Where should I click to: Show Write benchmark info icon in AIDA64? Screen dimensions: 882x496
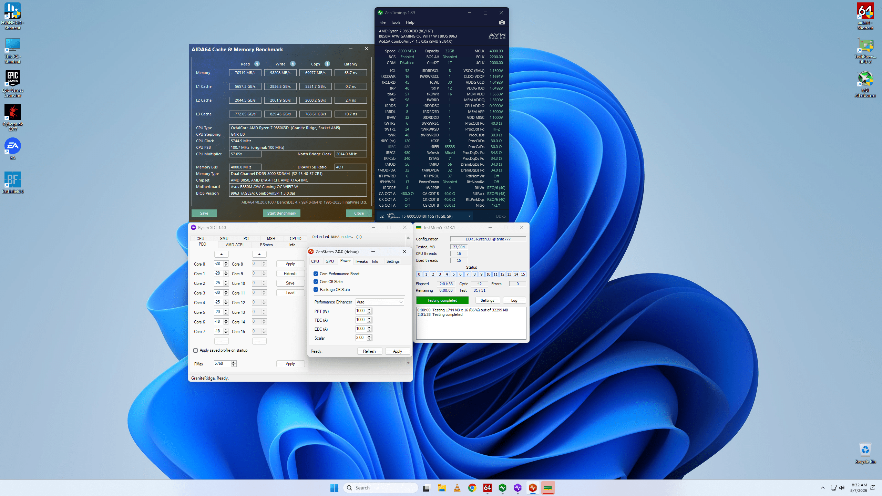[293, 64]
